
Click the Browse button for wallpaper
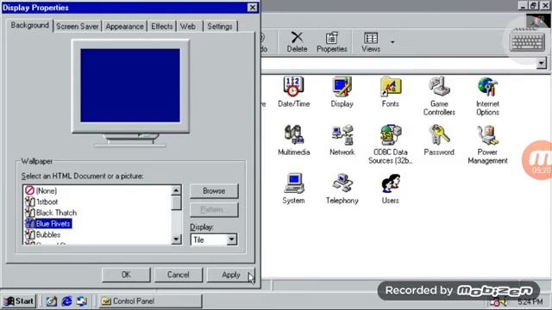(214, 191)
